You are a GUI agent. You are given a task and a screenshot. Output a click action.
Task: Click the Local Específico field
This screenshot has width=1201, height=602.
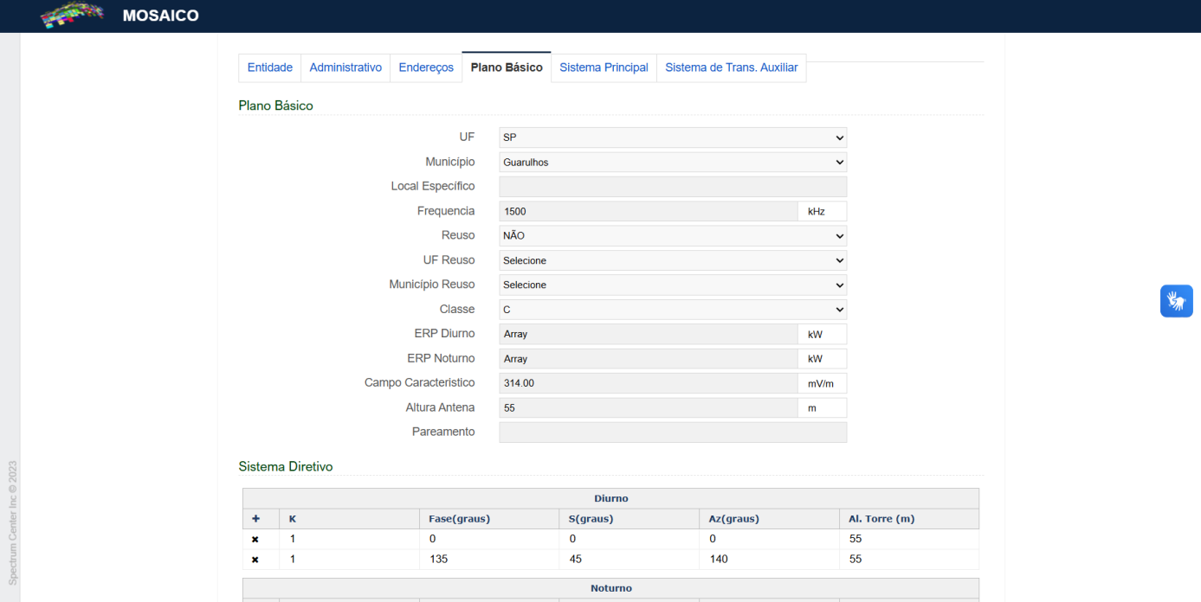pos(673,187)
